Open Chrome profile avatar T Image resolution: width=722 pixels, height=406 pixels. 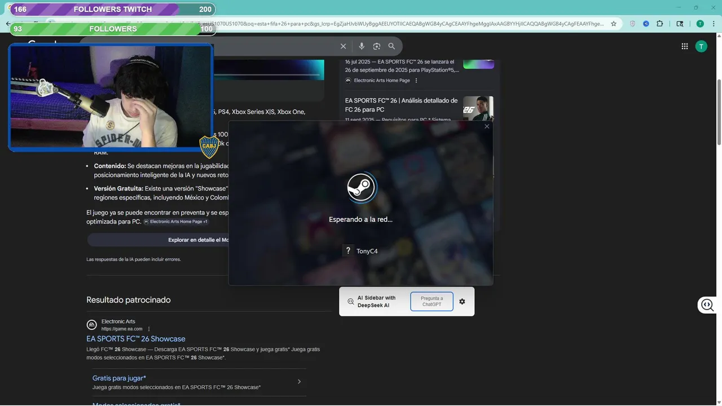(x=700, y=24)
